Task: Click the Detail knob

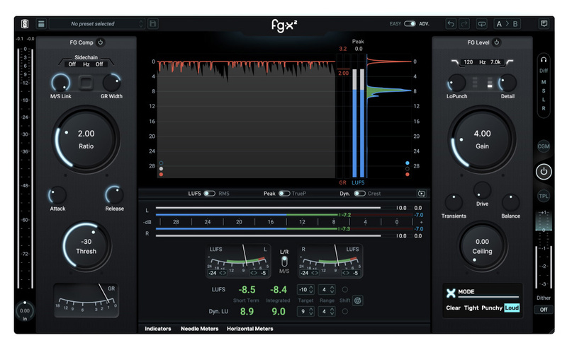Action: 507,83
